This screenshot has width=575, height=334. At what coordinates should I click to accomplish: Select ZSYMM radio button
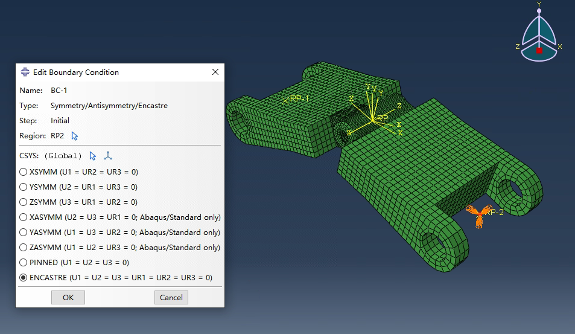pos(24,202)
